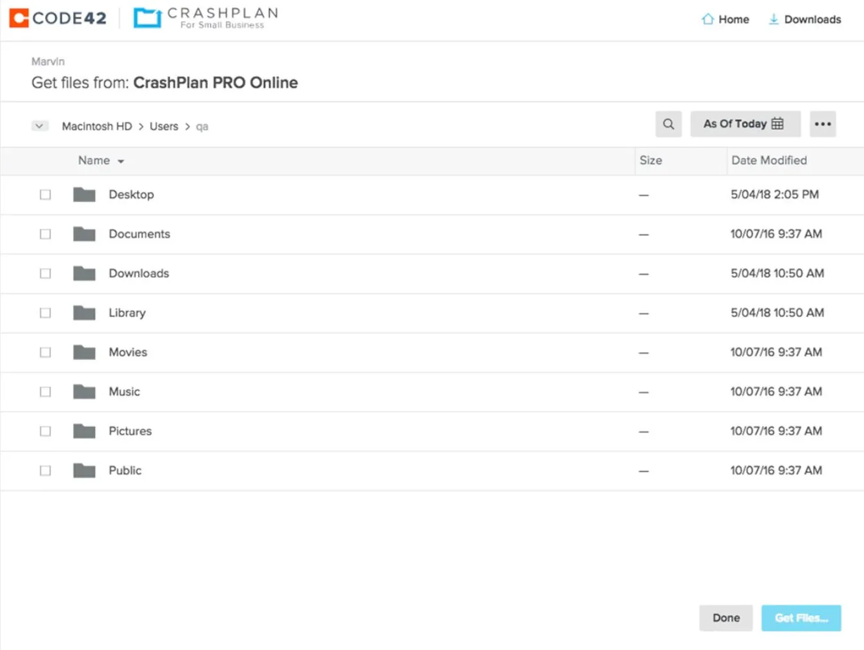Click the Code42 logo
Viewport: 864px width, 650px height.
(x=58, y=18)
